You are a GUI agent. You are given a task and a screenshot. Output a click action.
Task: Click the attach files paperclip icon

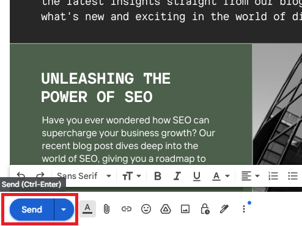[x=106, y=209]
